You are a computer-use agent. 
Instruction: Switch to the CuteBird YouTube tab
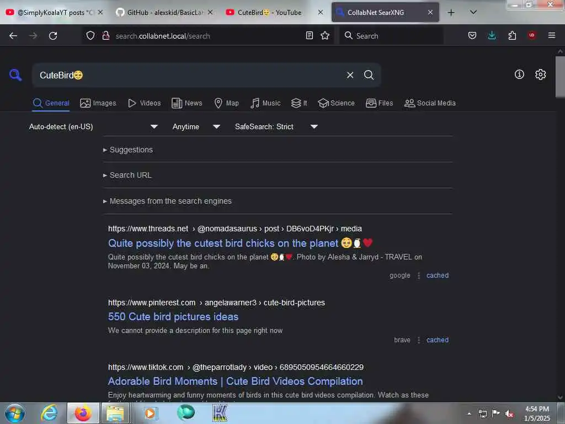(x=275, y=12)
